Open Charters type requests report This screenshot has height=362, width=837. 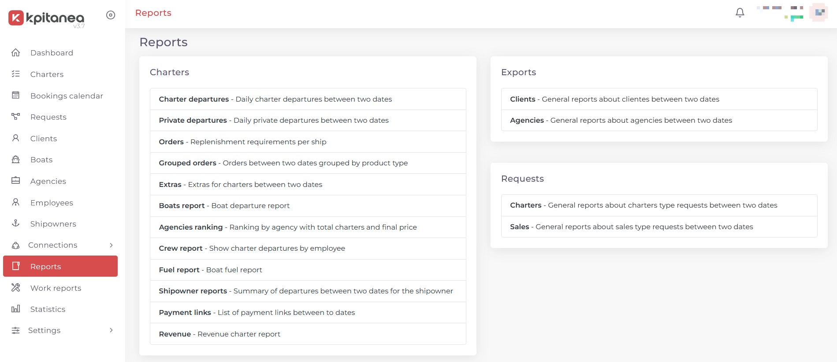(x=659, y=205)
